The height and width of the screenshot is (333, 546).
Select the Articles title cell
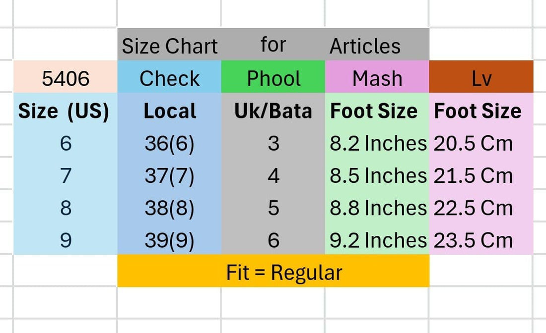(x=365, y=46)
